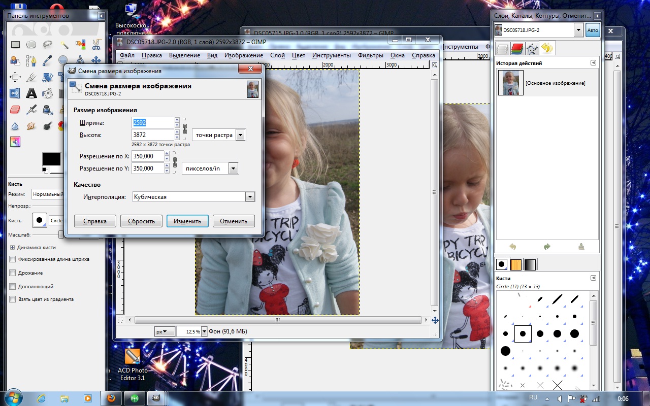Open 12.5% zoom dropdown
The height and width of the screenshot is (406, 650).
click(204, 331)
